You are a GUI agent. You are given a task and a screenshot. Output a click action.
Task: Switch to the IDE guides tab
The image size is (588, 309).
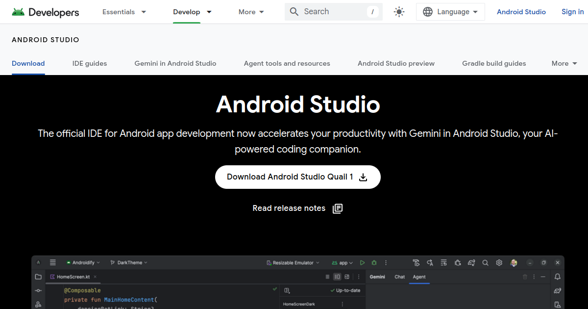point(90,63)
